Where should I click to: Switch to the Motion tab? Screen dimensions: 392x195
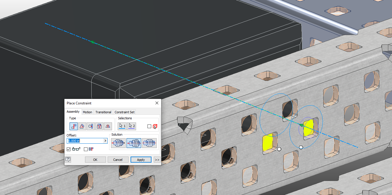click(88, 112)
